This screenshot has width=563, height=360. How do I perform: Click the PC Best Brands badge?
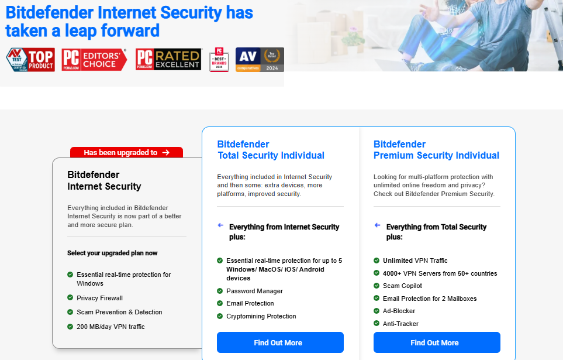point(219,60)
